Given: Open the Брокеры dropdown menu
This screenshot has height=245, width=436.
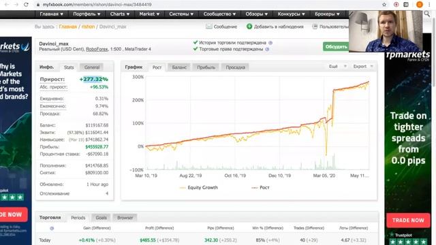Looking at the screenshot, I should click(x=327, y=14).
